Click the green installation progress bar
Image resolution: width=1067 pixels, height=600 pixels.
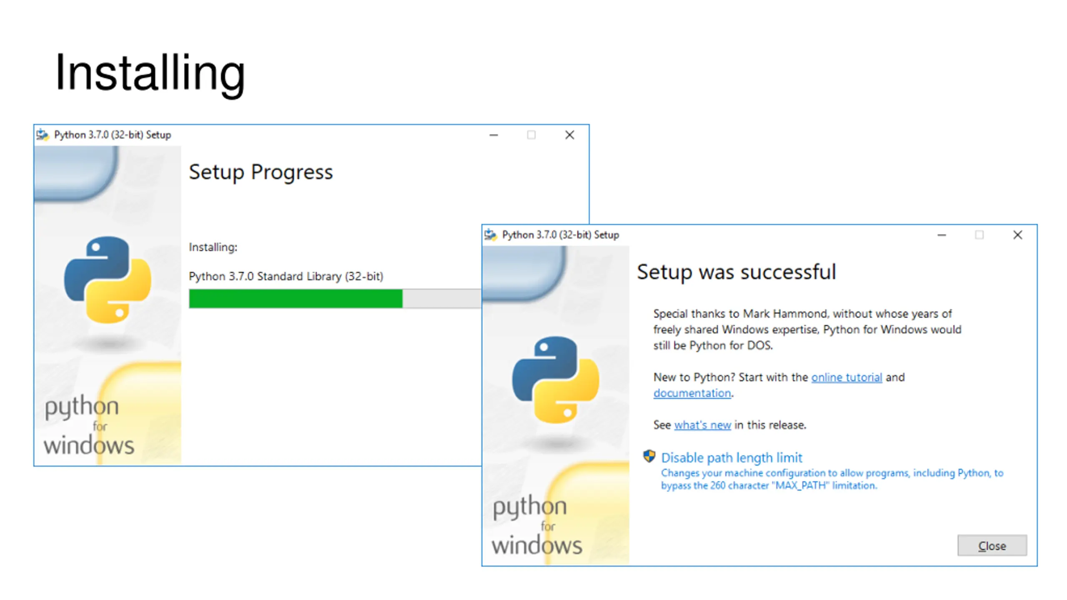[x=295, y=299]
